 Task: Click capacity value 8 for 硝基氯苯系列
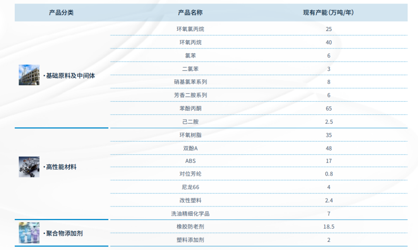pos(329,82)
